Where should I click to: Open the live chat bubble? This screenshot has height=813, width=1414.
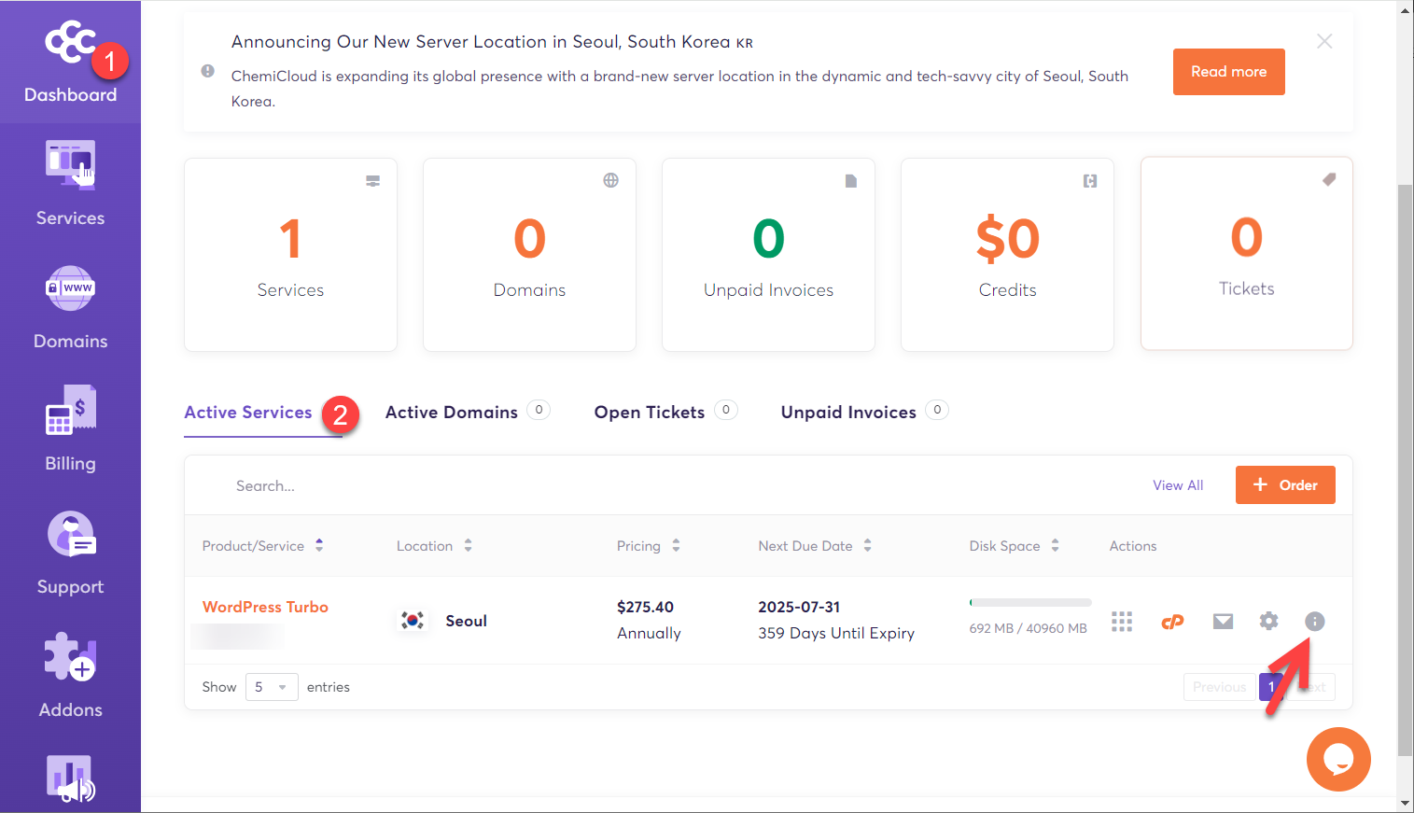1338,759
